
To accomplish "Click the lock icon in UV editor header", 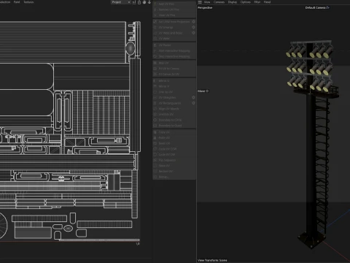I will tap(139, 2).
